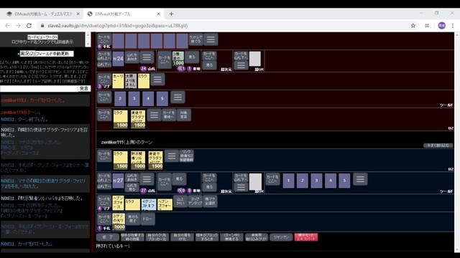Select own shield card number 3

[316, 181]
